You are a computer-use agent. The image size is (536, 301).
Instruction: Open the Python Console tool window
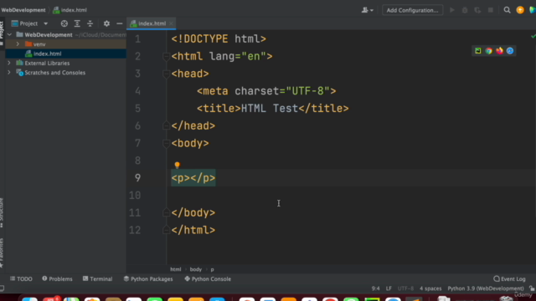tap(208, 278)
